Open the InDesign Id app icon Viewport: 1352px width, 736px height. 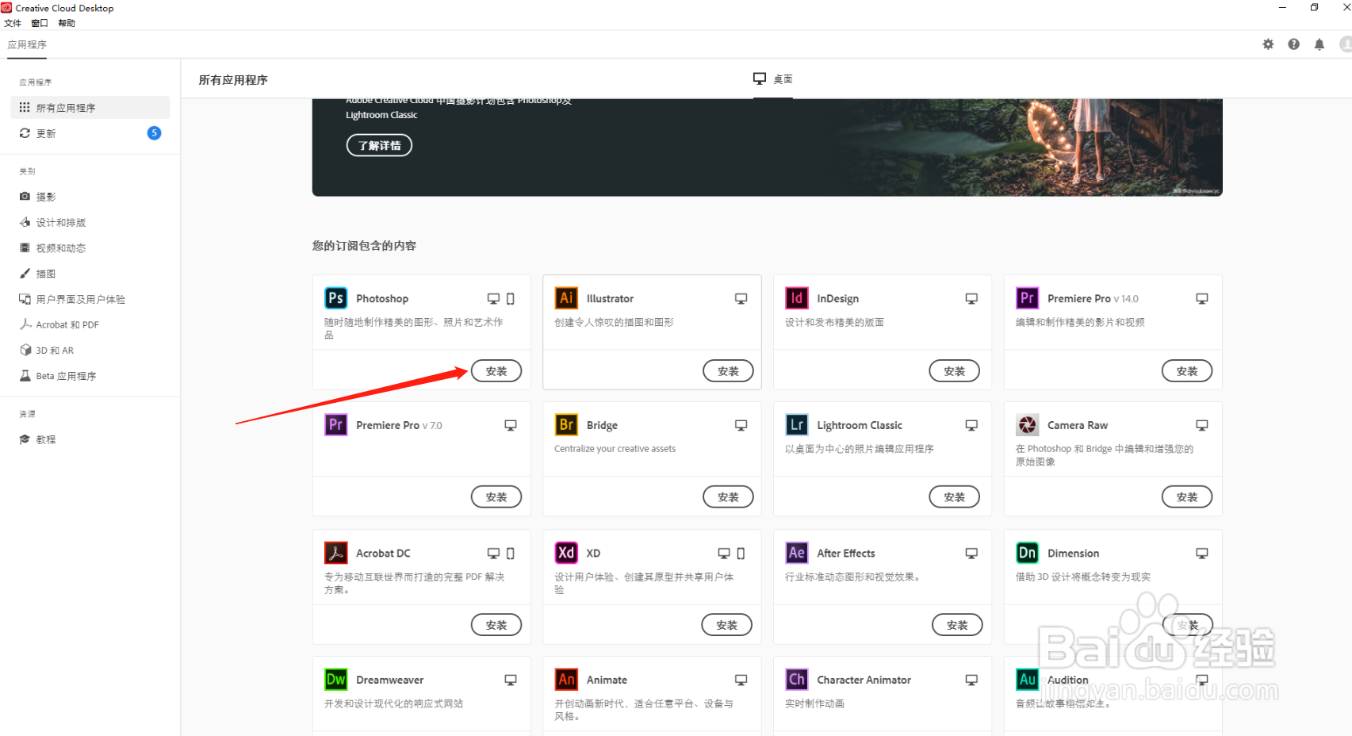pos(797,298)
